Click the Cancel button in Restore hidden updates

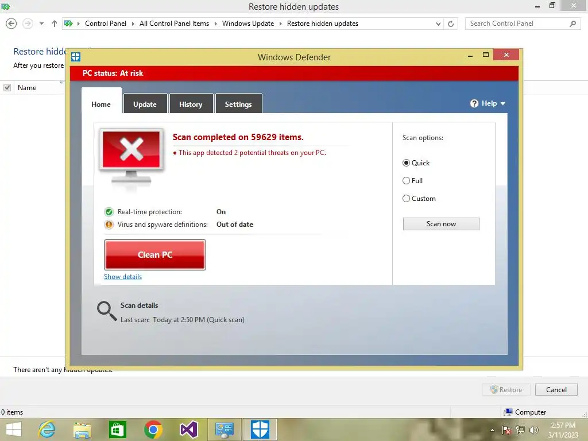click(556, 390)
